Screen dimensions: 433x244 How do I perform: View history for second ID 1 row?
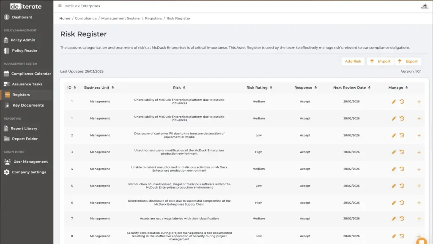(x=402, y=118)
